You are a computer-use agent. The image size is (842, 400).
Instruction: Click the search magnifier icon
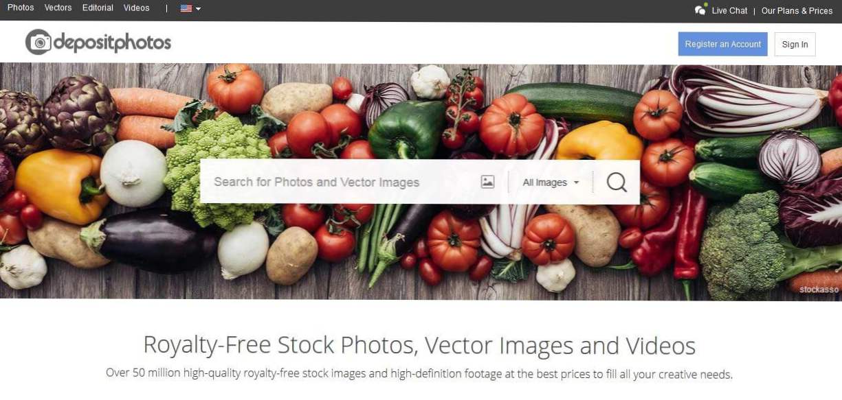tap(617, 182)
